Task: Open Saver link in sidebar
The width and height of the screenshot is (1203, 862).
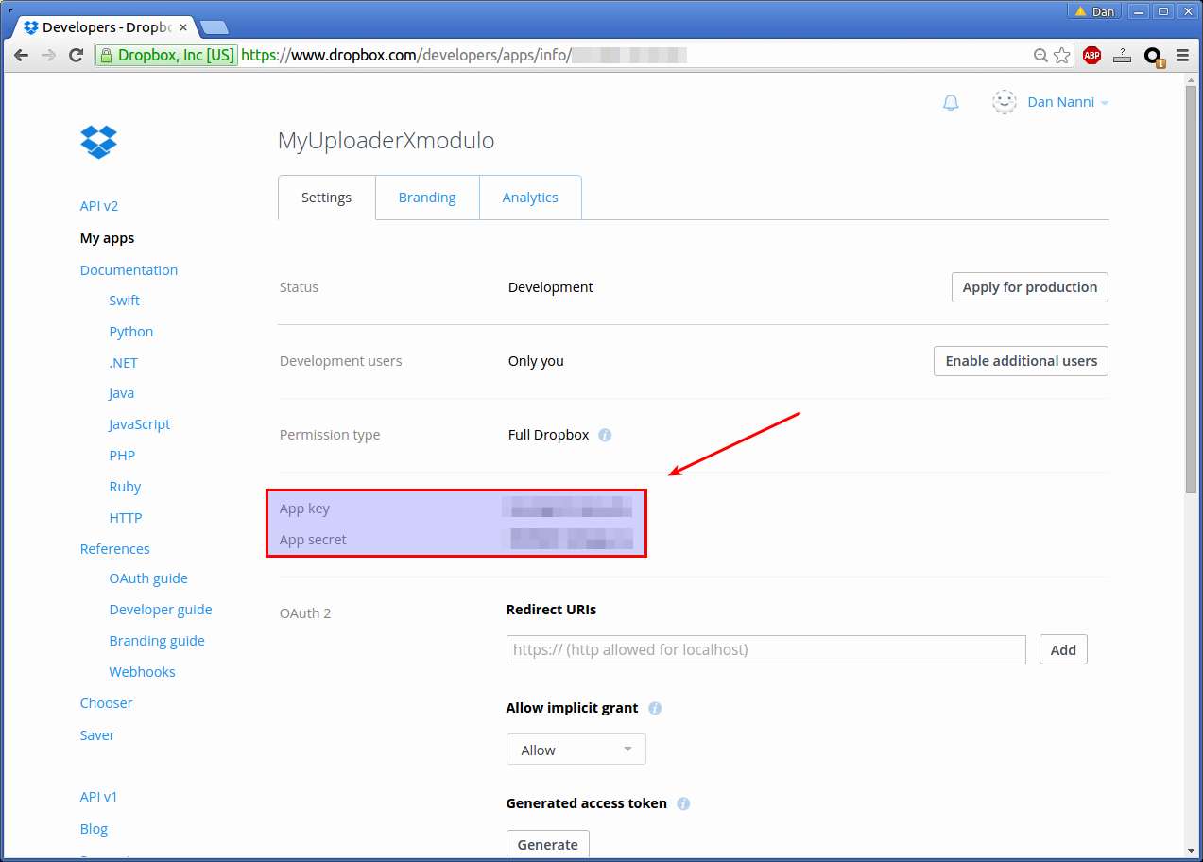Action: pyautogui.click(x=97, y=735)
